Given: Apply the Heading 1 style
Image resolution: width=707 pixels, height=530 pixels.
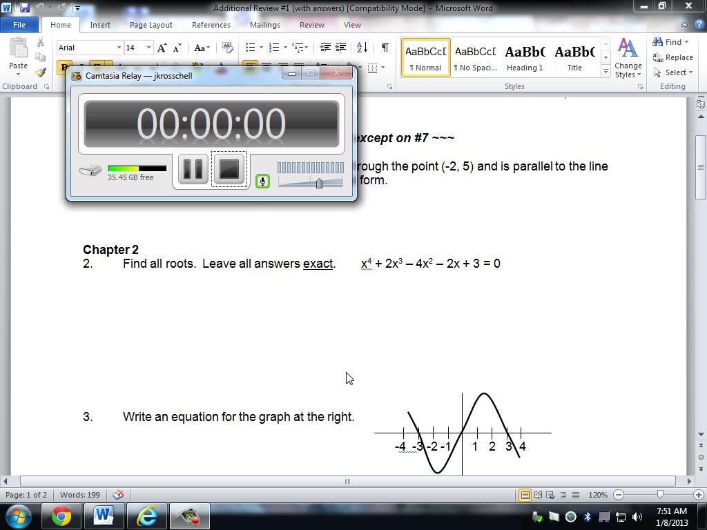Looking at the screenshot, I should (x=525, y=57).
